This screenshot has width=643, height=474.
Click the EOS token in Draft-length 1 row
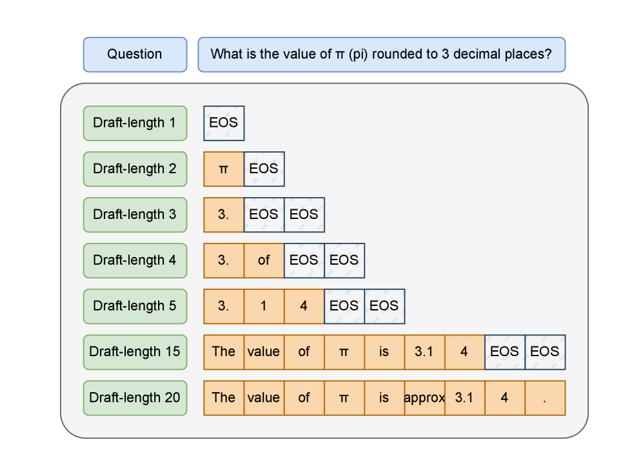tap(224, 123)
